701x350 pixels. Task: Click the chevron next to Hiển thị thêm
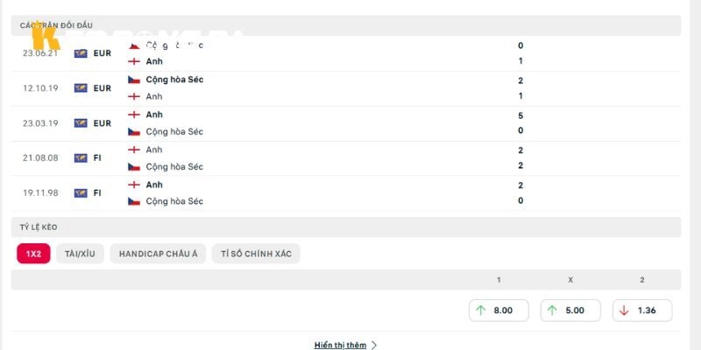coord(374,345)
